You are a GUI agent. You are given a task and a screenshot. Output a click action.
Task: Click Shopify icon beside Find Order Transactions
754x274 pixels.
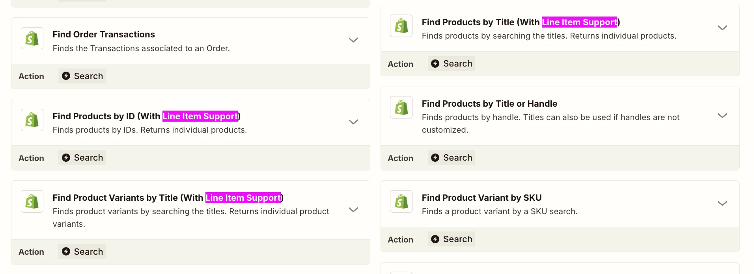coord(32,38)
